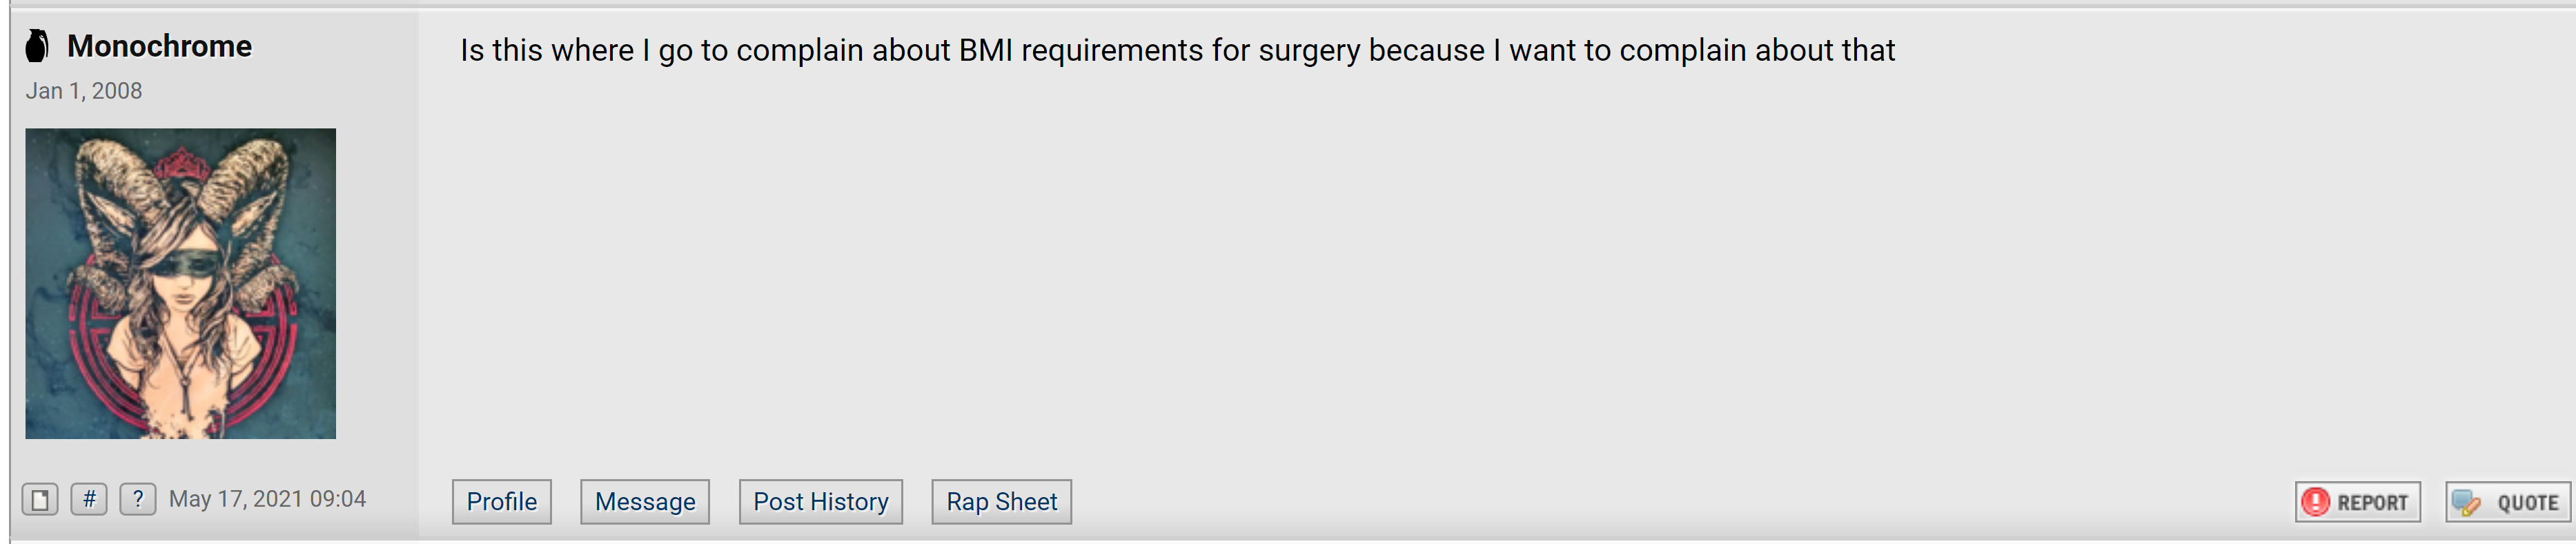This screenshot has height=544, width=2576.
Task: Click the grenade icon beside Monochrome
Action: tap(37, 45)
